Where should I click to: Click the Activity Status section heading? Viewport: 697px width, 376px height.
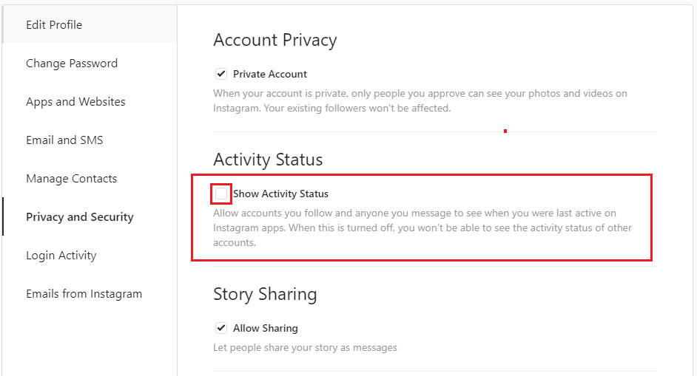[268, 160]
